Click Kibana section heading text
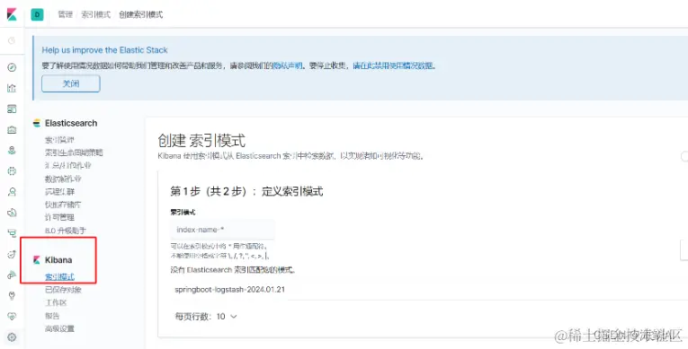The image size is (688, 349). coord(58,260)
